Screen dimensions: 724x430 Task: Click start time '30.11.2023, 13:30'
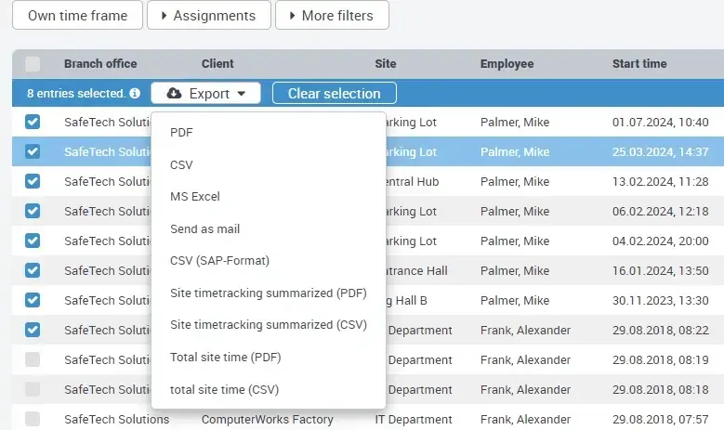pyautogui.click(x=660, y=300)
